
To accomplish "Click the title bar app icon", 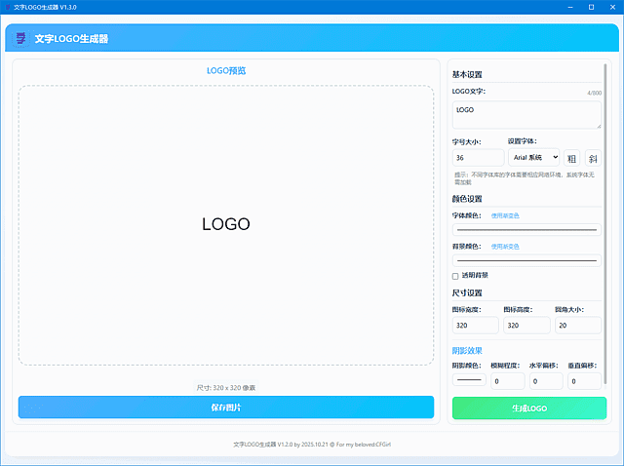I will [7, 6].
